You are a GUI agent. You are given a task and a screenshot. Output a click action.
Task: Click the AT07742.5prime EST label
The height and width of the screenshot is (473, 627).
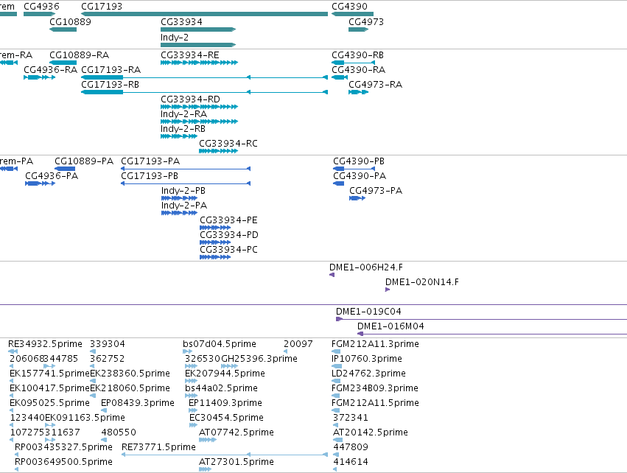[237, 432]
